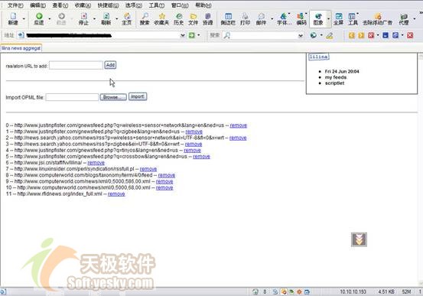Click the gray double-arrow scroll-down widget

click(x=359, y=239)
